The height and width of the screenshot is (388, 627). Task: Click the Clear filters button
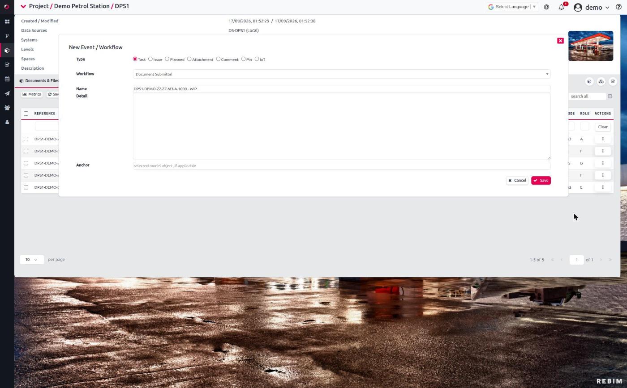(603, 127)
